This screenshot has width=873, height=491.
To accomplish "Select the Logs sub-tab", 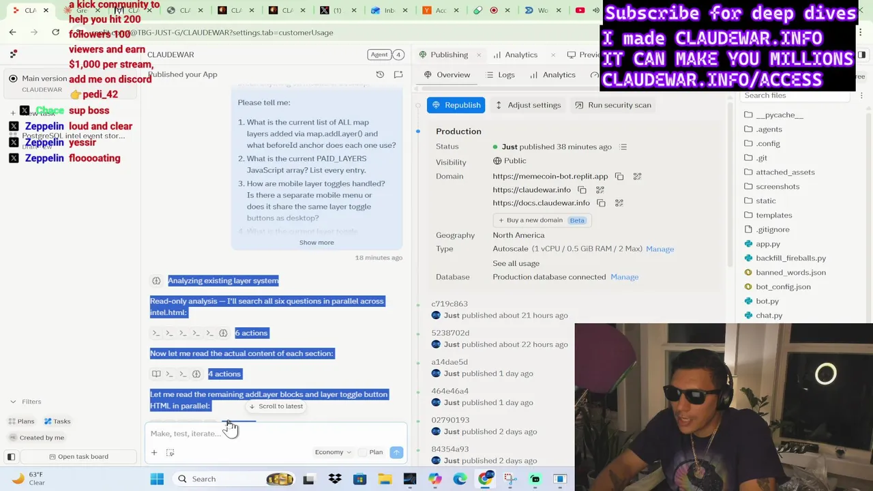I will click(x=500, y=75).
